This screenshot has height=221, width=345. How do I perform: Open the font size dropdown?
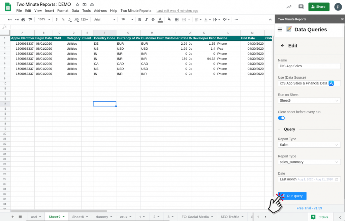127,20
